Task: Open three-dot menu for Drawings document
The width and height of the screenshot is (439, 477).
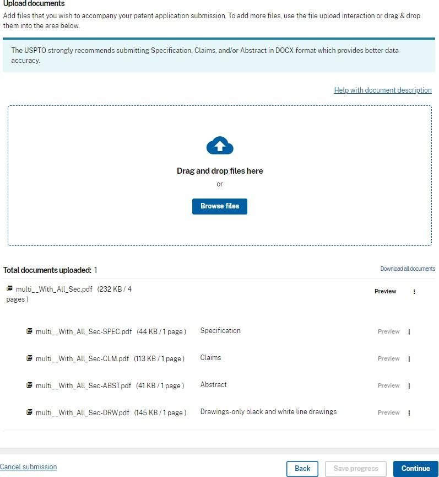Action: (x=409, y=413)
